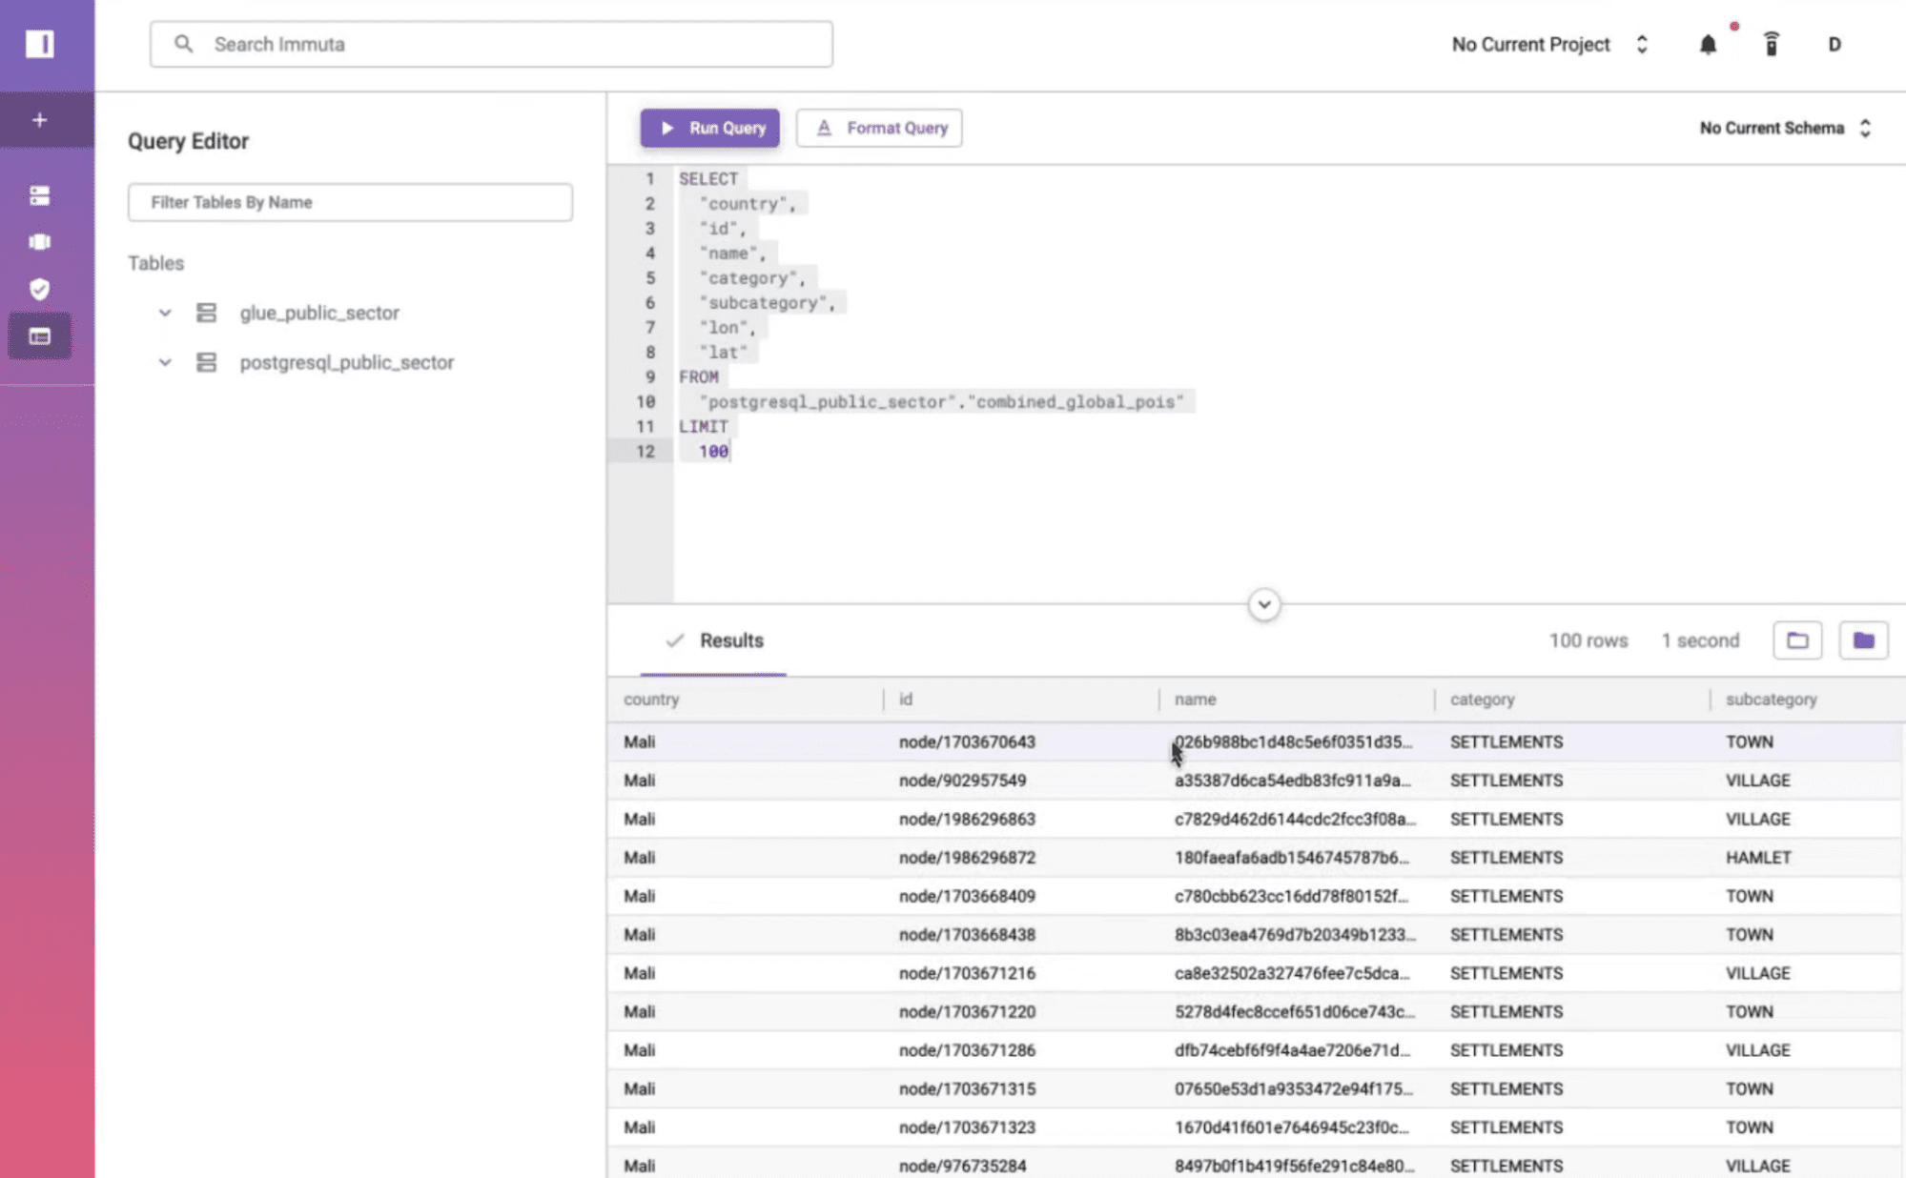Click the country column header
This screenshot has width=1906, height=1178.
coord(651,699)
